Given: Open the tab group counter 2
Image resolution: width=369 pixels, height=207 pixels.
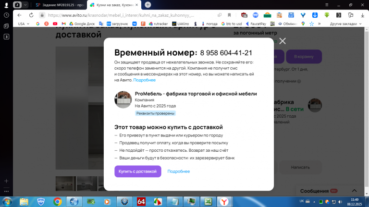Looking at the screenshot, I should pyautogui.click(x=17, y=5).
